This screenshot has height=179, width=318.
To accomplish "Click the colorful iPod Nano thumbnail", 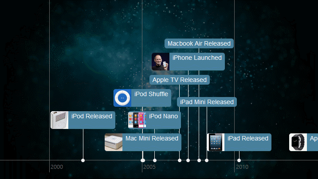I will coord(137,120).
